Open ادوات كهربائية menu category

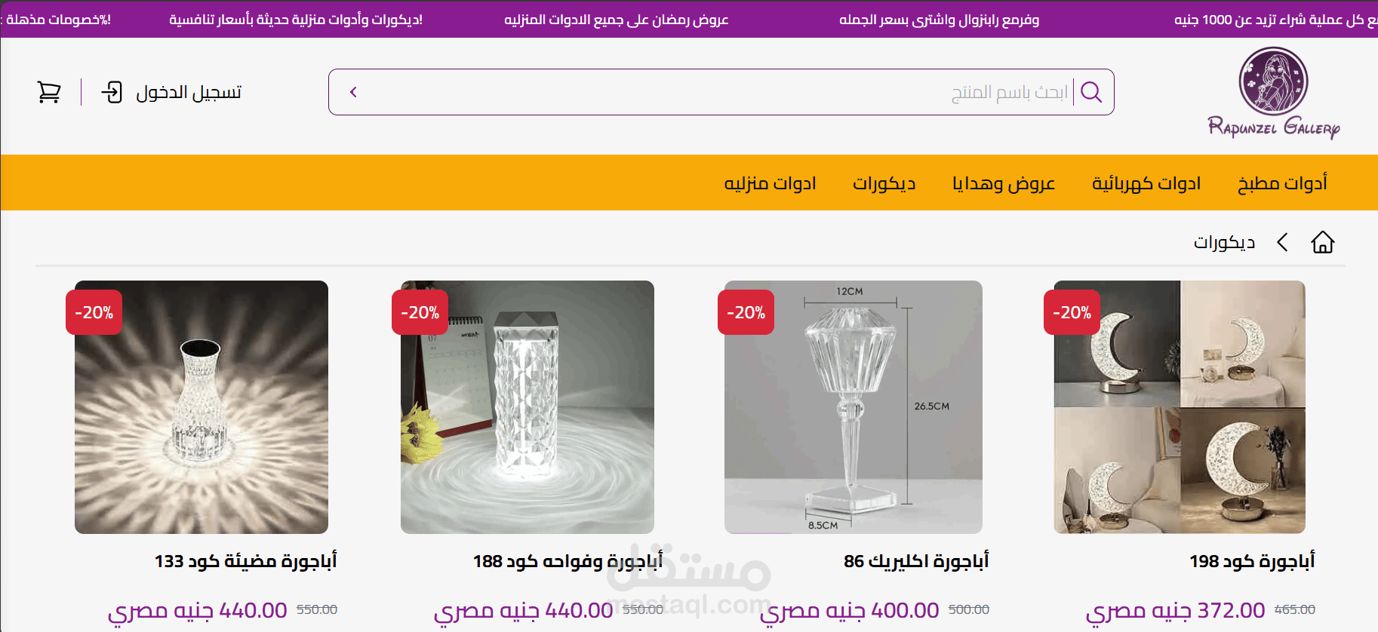click(x=1146, y=183)
